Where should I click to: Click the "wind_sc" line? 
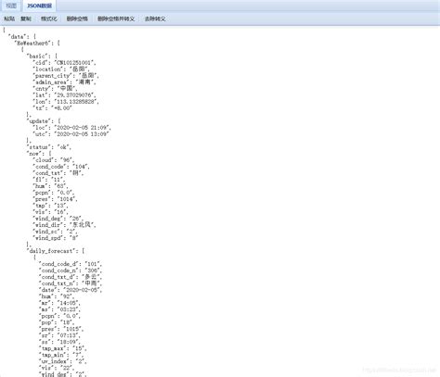[x=55, y=232]
